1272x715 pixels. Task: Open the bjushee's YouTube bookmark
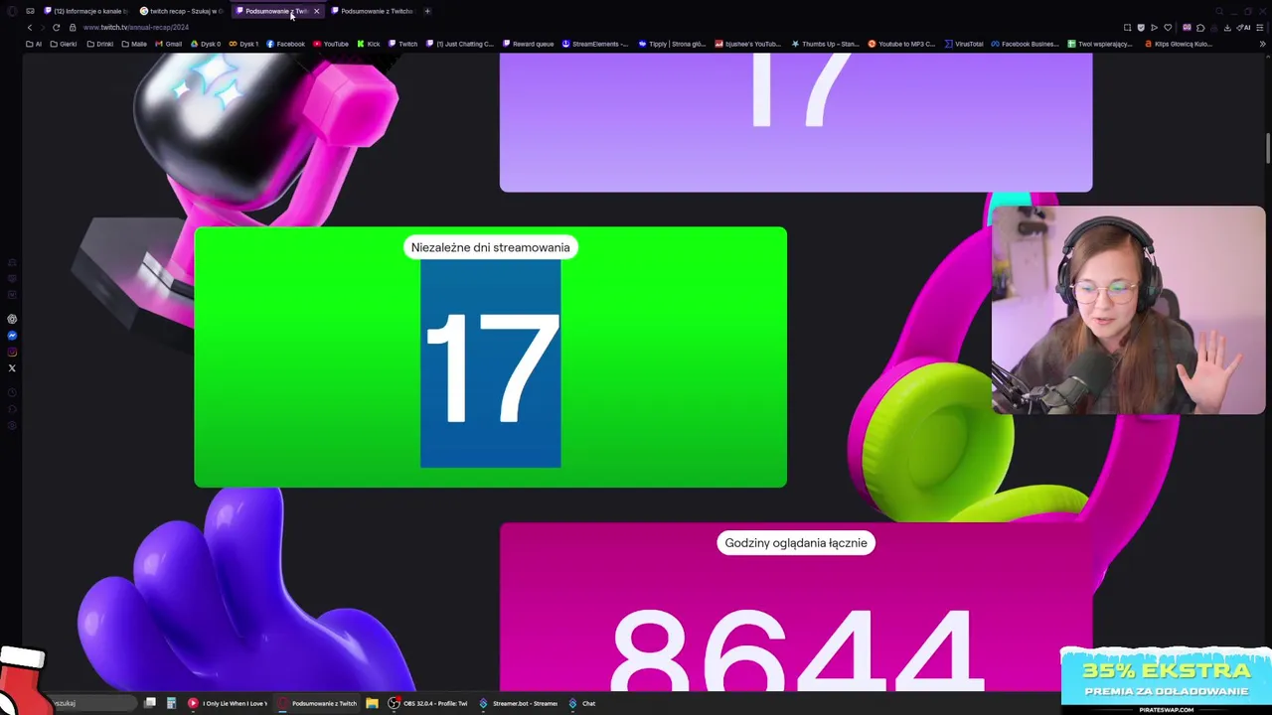point(748,44)
